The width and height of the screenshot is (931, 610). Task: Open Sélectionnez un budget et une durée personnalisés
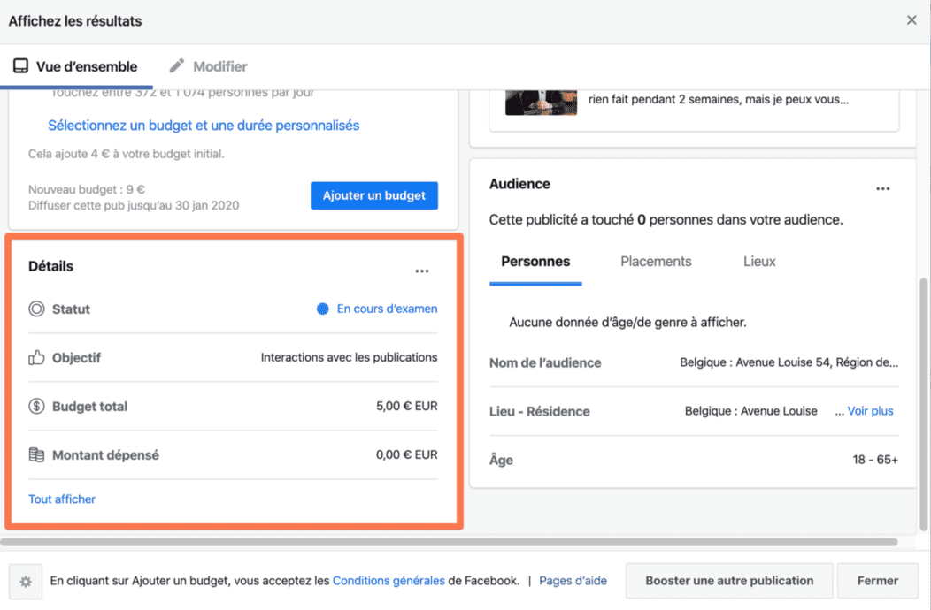tap(204, 126)
